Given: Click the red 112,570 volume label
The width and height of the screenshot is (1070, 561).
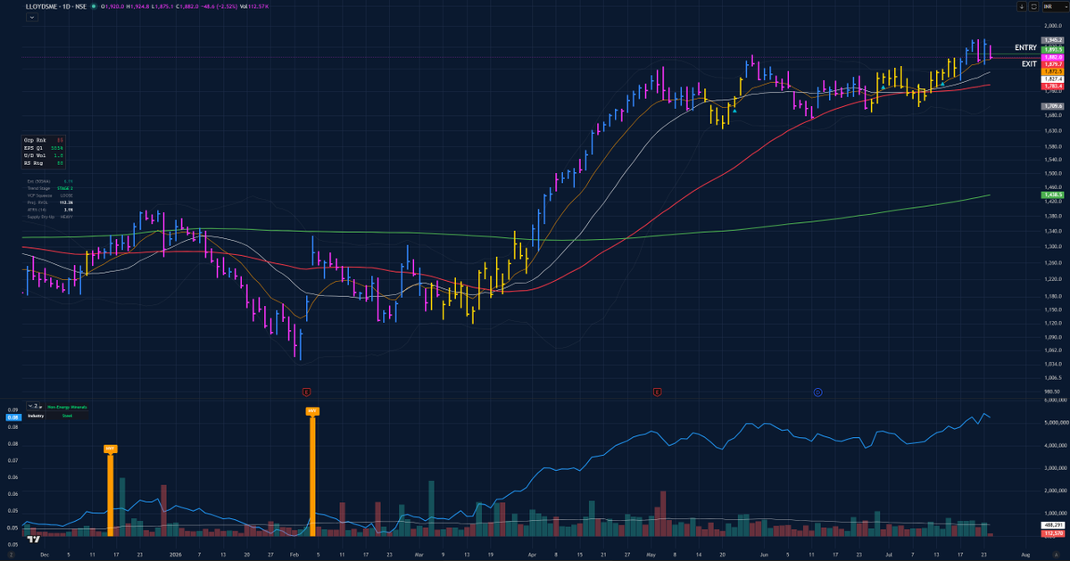Looking at the screenshot, I should tap(1052, 533).
